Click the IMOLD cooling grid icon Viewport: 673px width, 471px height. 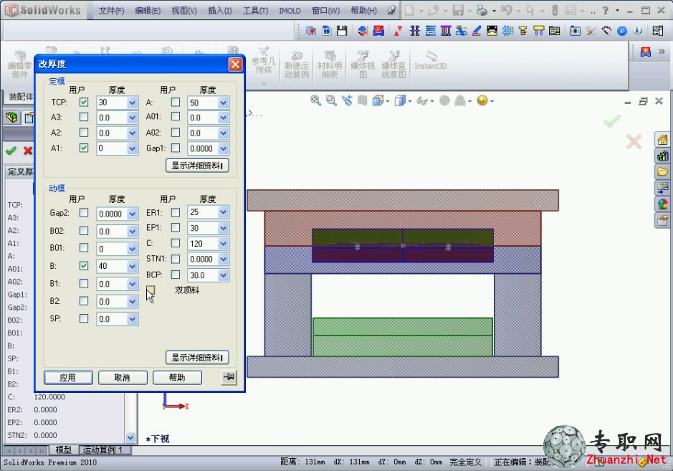[x=507, y=31]
